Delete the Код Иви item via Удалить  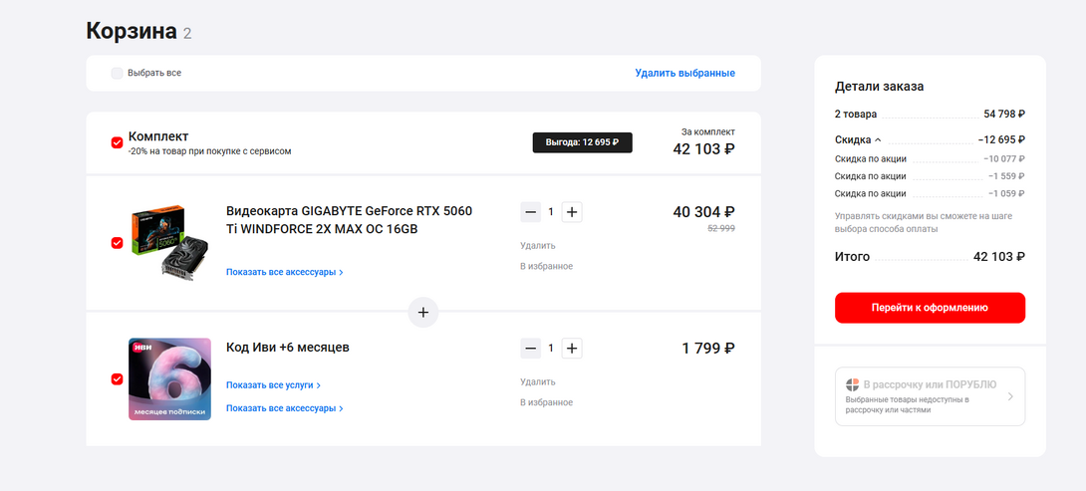point(537,381)
